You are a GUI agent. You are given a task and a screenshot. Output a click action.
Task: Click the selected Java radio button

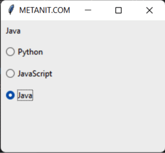[x=19, y=95]
